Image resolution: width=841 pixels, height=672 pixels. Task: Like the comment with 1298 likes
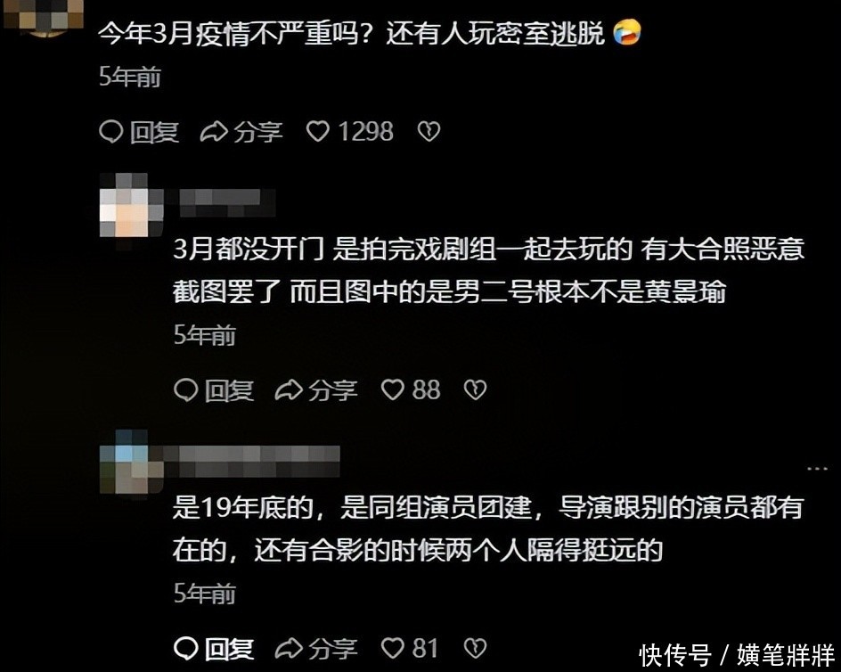[x=350, y=132]
